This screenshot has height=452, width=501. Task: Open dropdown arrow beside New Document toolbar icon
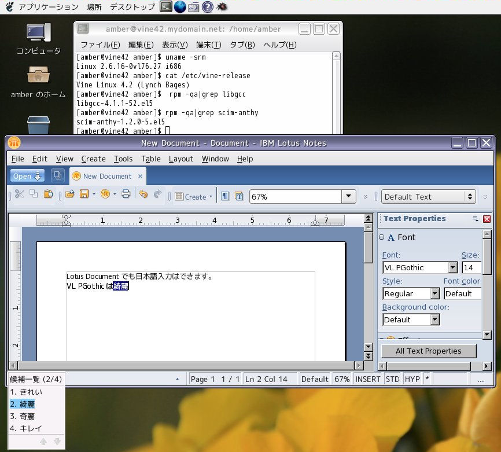click(x=115, y=194)
